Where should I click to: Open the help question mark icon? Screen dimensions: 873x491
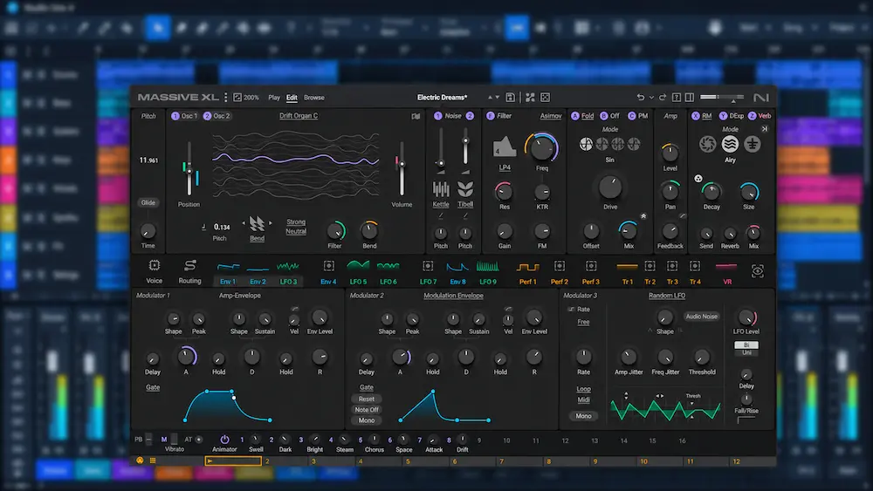coord(676,98)
